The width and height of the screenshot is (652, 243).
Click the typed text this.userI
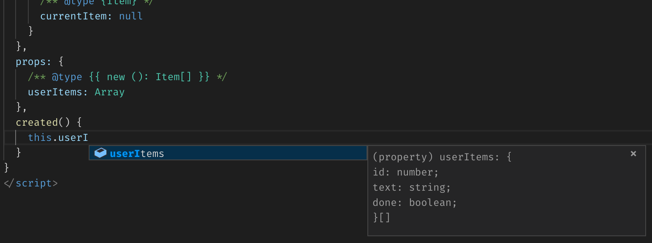[x=58, y=138]
